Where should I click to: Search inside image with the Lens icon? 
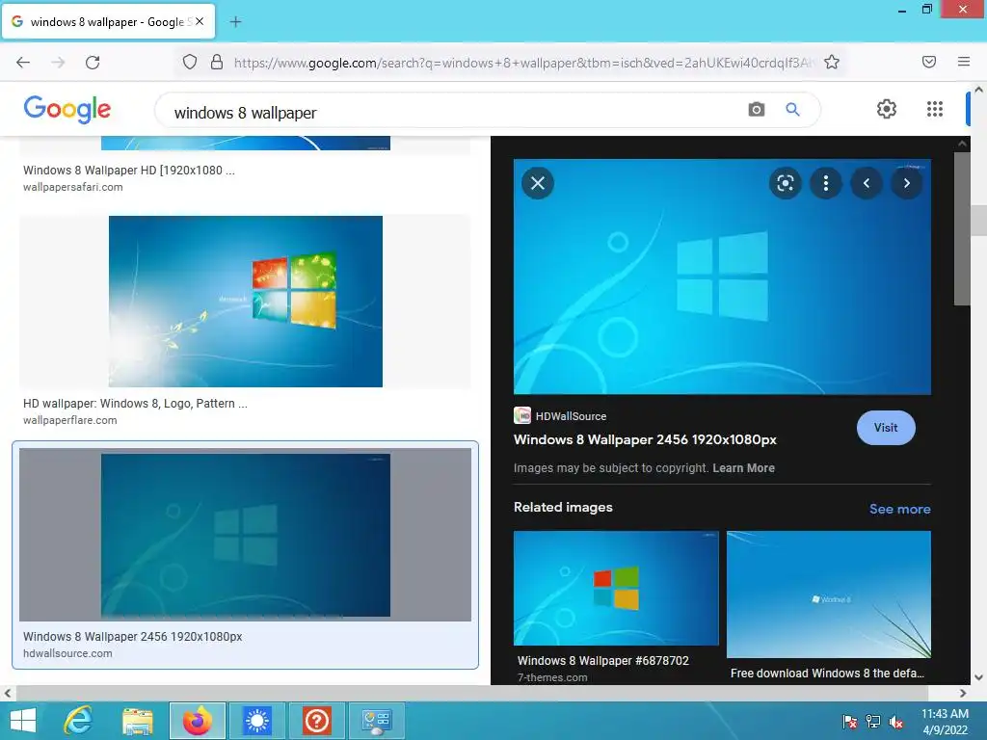click(785, 183)
